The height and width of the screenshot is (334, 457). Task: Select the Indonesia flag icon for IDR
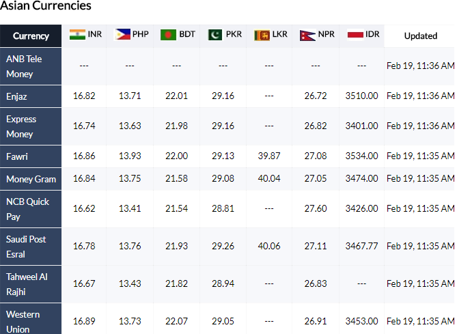click(x=355, y=35)
